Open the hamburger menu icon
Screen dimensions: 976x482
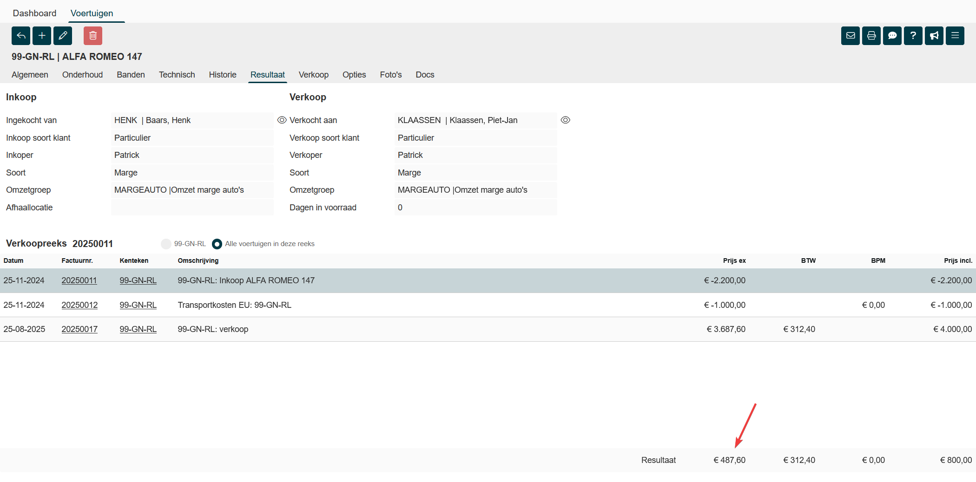pyautogui.click(x=955, y=36)
